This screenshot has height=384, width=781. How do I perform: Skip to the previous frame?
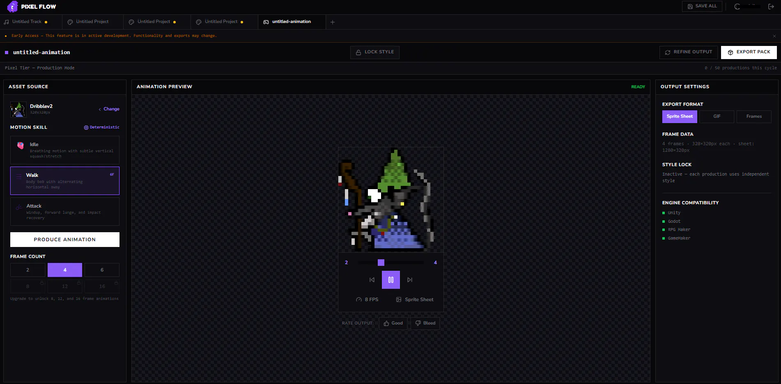[372, 280]
